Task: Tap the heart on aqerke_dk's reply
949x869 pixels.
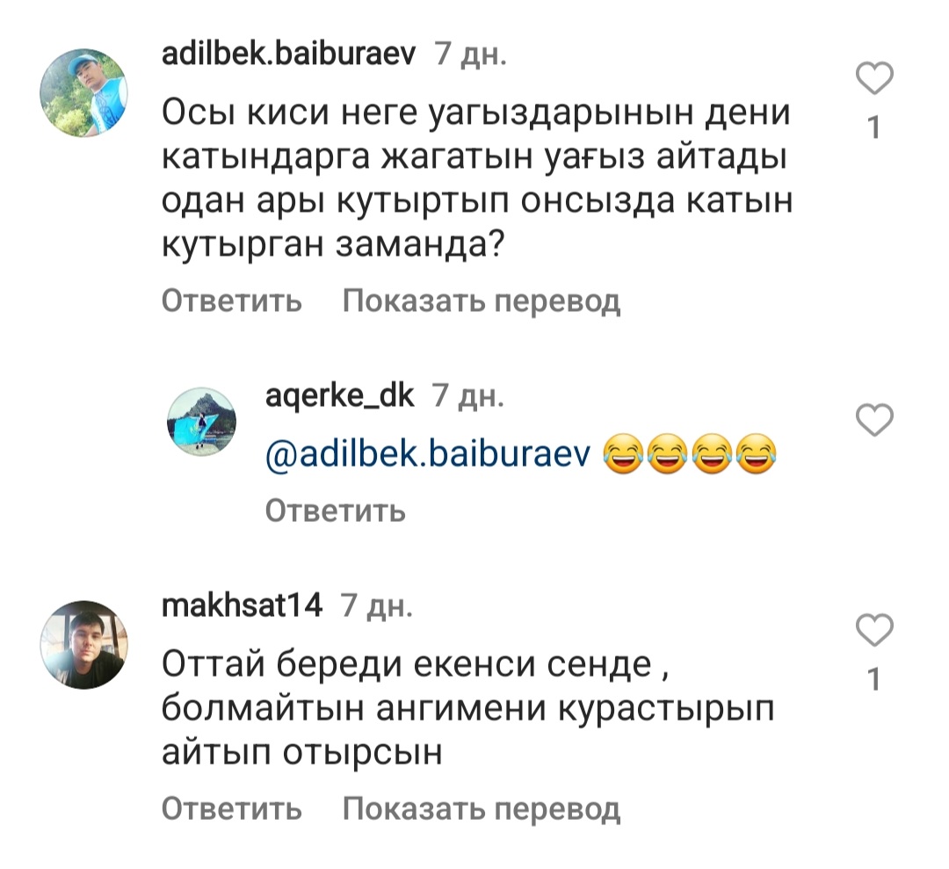Action: (x=874, y=419)
